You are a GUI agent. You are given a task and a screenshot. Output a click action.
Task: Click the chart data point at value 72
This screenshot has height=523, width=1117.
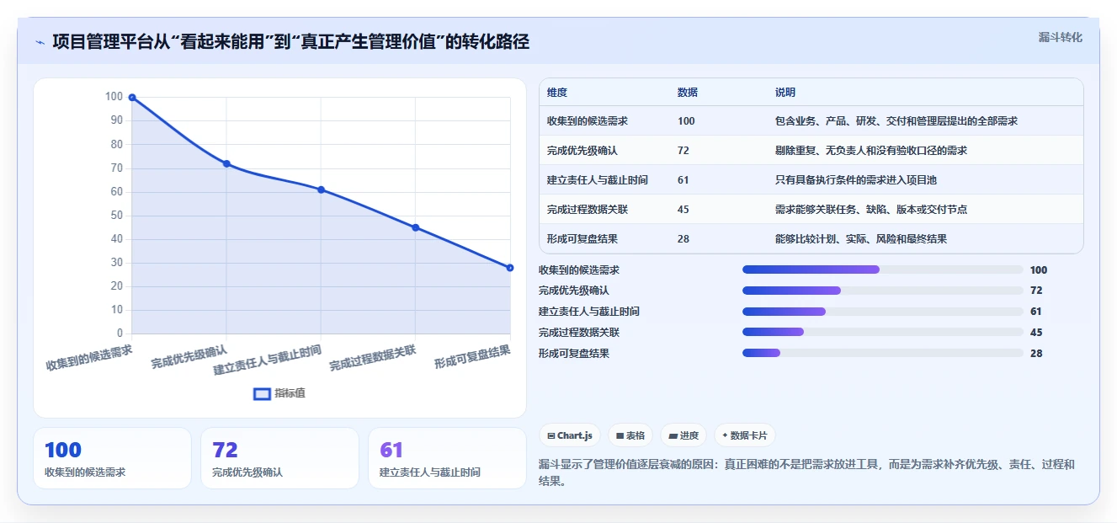(x=226, y=163)
